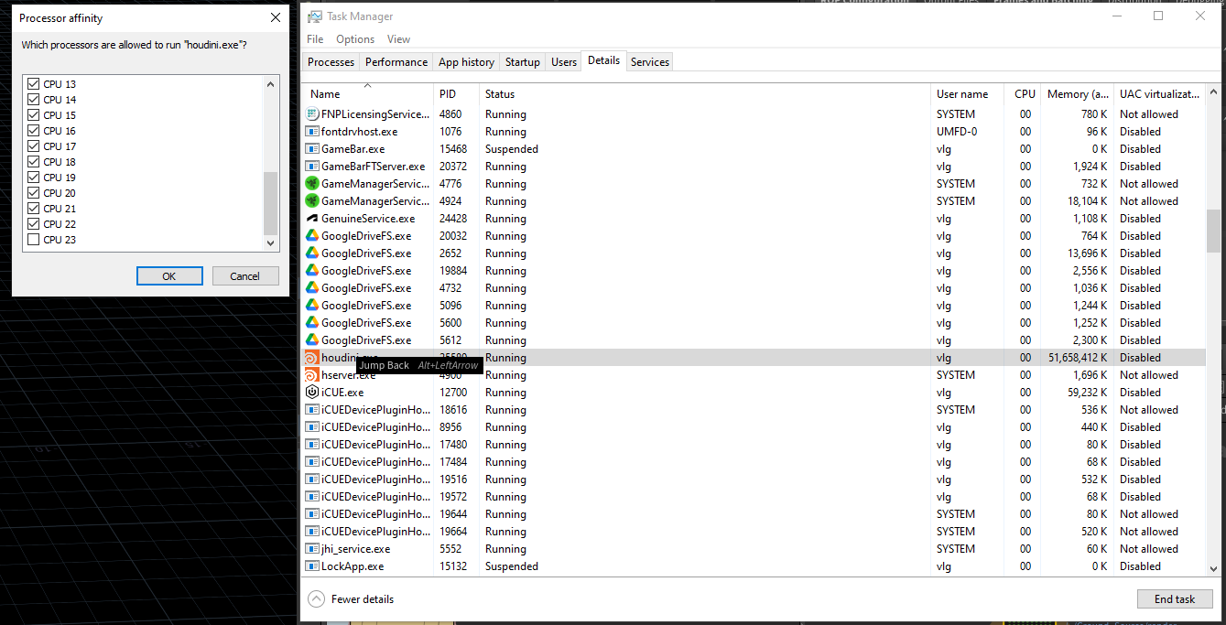The height and width of the screenshot is (625, 1226).
Task: Click the details list scroll up arrow
Action: click(x=1213, y=92)
